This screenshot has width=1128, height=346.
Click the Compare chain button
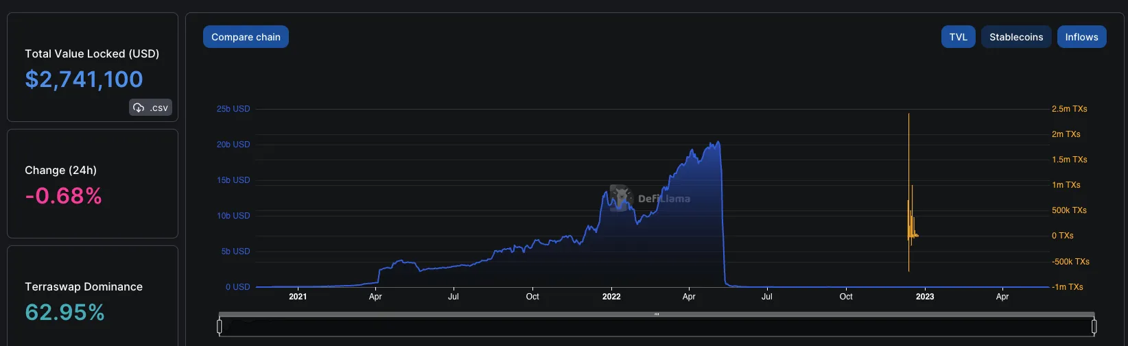point(246,37)
